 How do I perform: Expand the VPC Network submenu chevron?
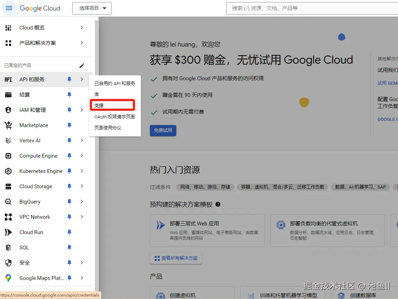82,217
